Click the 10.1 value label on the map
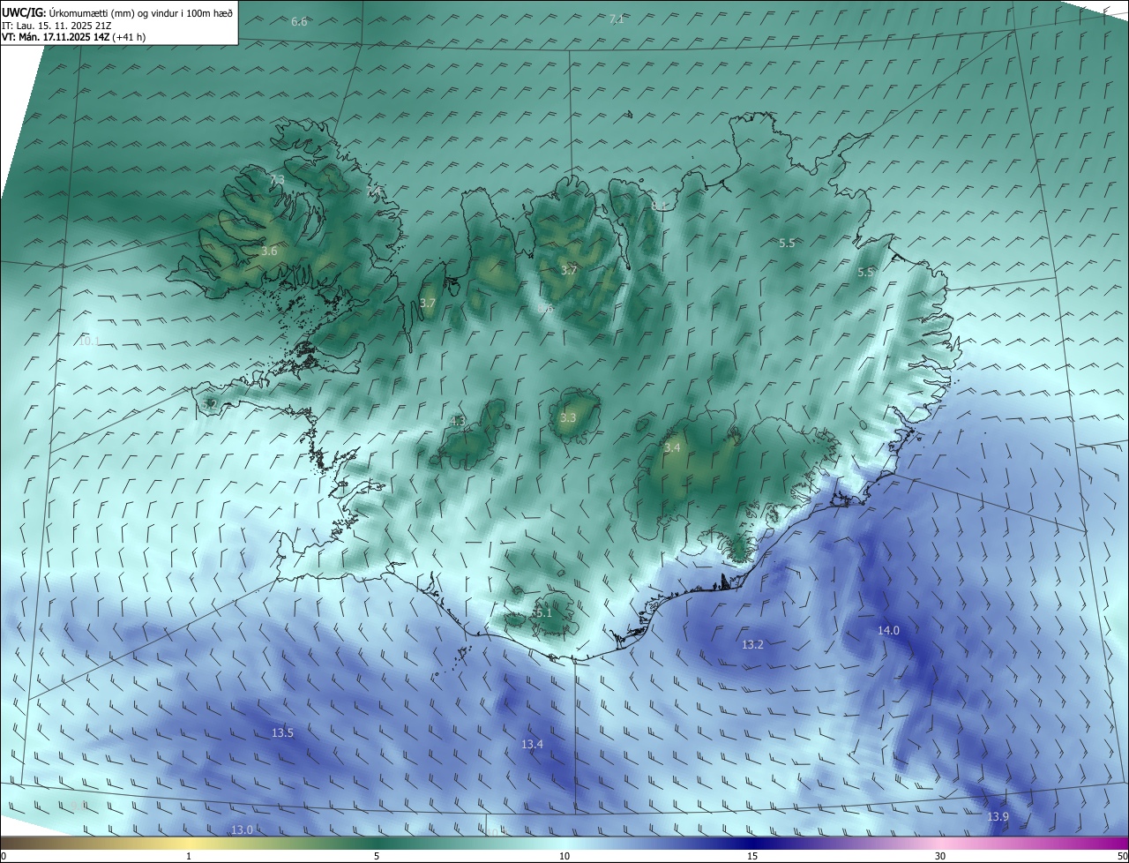 89,341
